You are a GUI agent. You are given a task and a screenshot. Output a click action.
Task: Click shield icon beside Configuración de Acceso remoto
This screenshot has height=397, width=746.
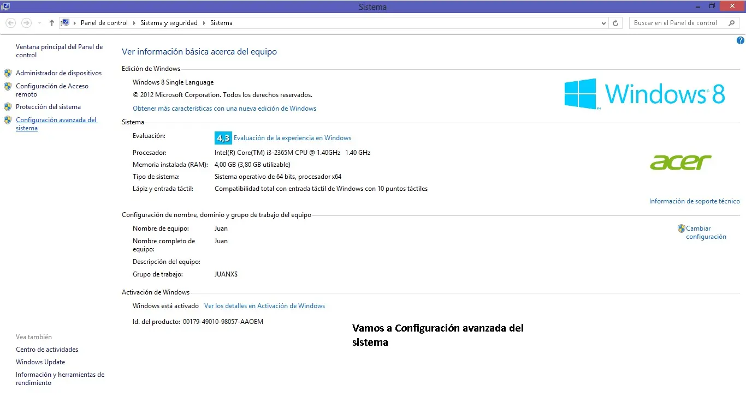click(8, 86)
